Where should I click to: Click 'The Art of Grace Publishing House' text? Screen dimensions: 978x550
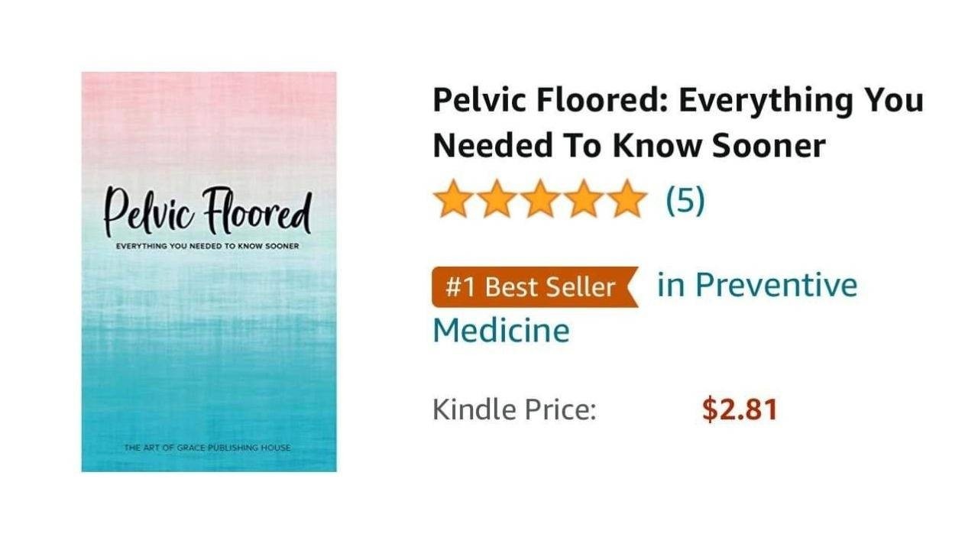[x=207, y=448]
